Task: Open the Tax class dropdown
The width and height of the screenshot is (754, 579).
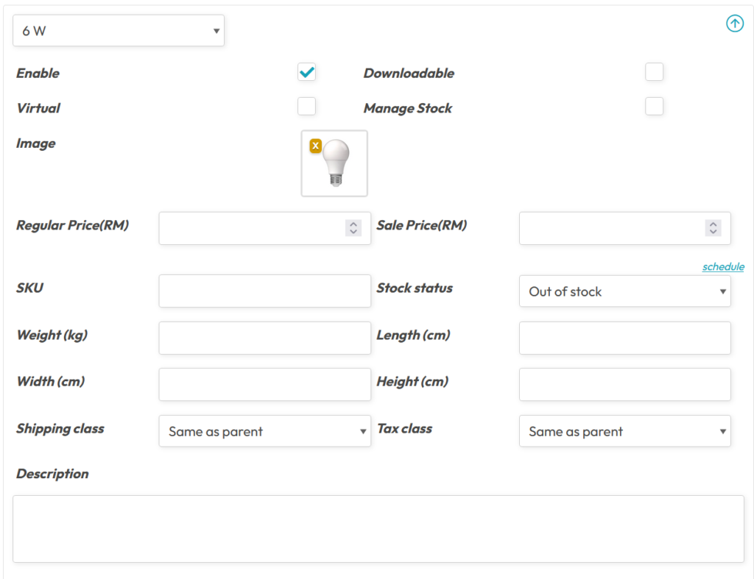Action: [x=624, y=431]
